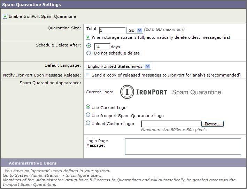Click 'Spam Quarantine Appearance:' label
The height and width of the screenshot is (189, 247).
coord(50,83)
